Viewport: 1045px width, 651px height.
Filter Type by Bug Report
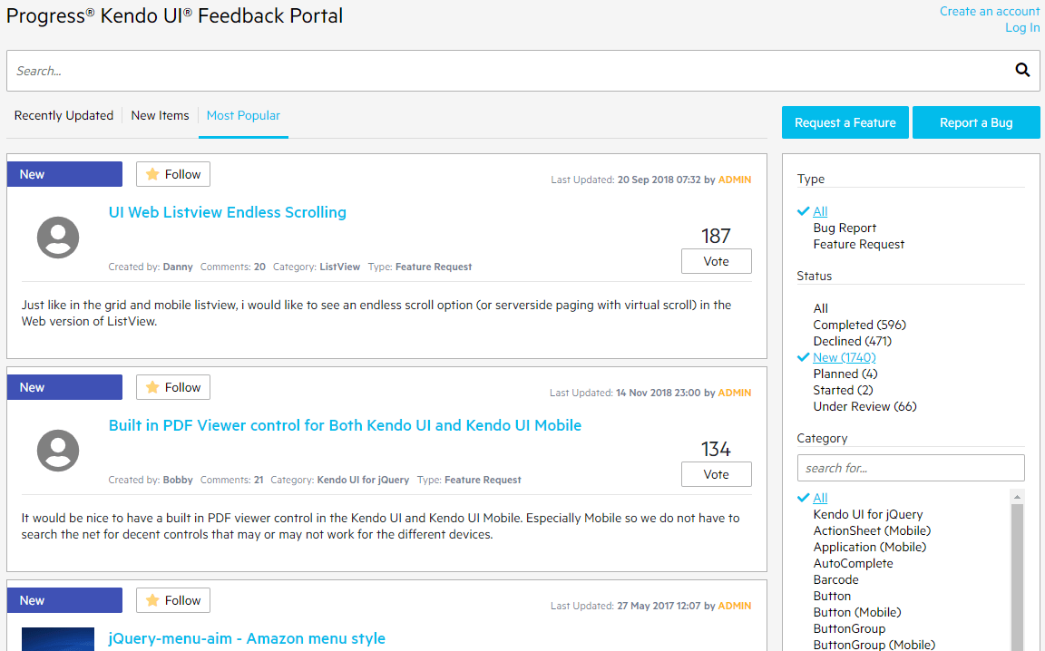(x=845, y=228)
